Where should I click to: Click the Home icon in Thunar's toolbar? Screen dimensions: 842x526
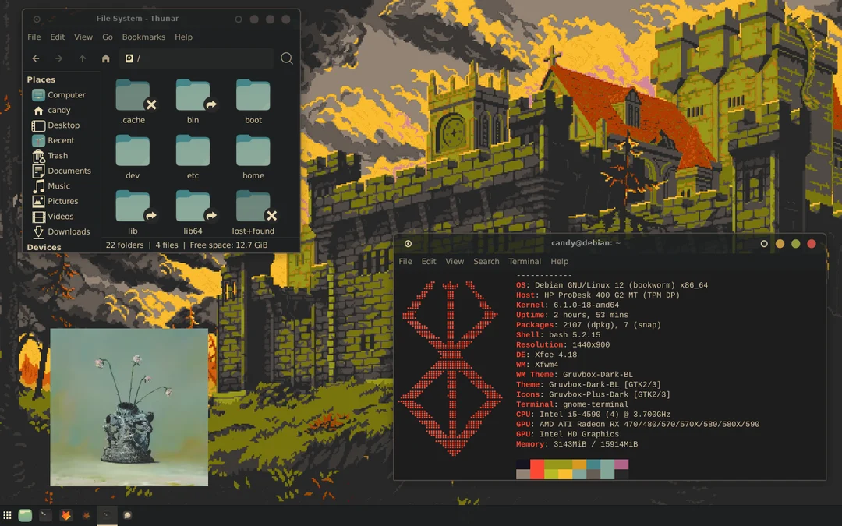tap(105, 58)
